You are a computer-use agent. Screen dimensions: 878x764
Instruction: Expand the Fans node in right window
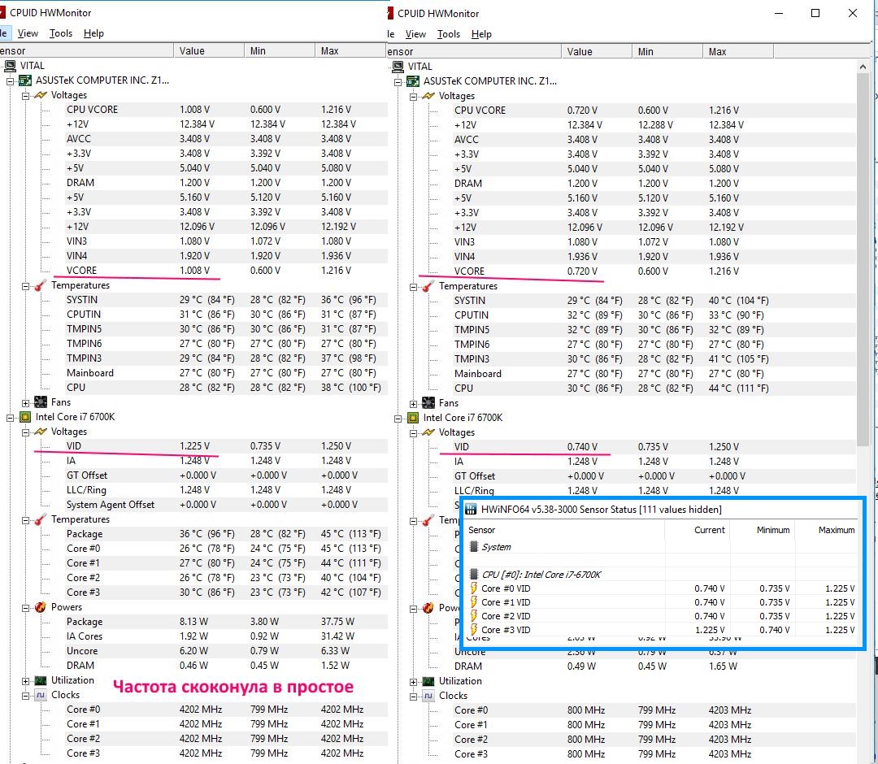click(413, 405)
